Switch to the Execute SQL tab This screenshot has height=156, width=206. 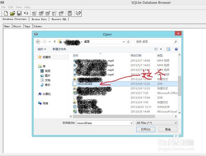pos(59,19)
